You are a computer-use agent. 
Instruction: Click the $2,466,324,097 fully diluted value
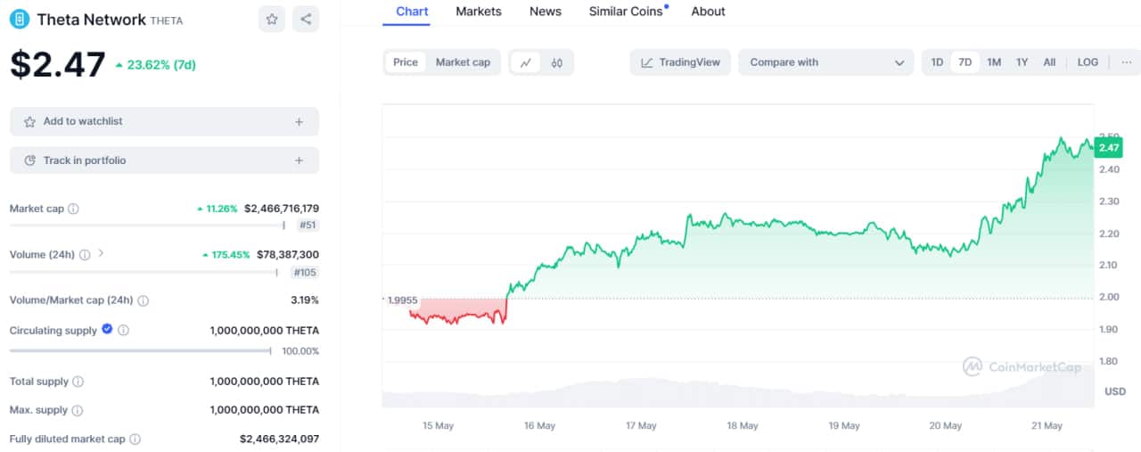pos(279,439)
